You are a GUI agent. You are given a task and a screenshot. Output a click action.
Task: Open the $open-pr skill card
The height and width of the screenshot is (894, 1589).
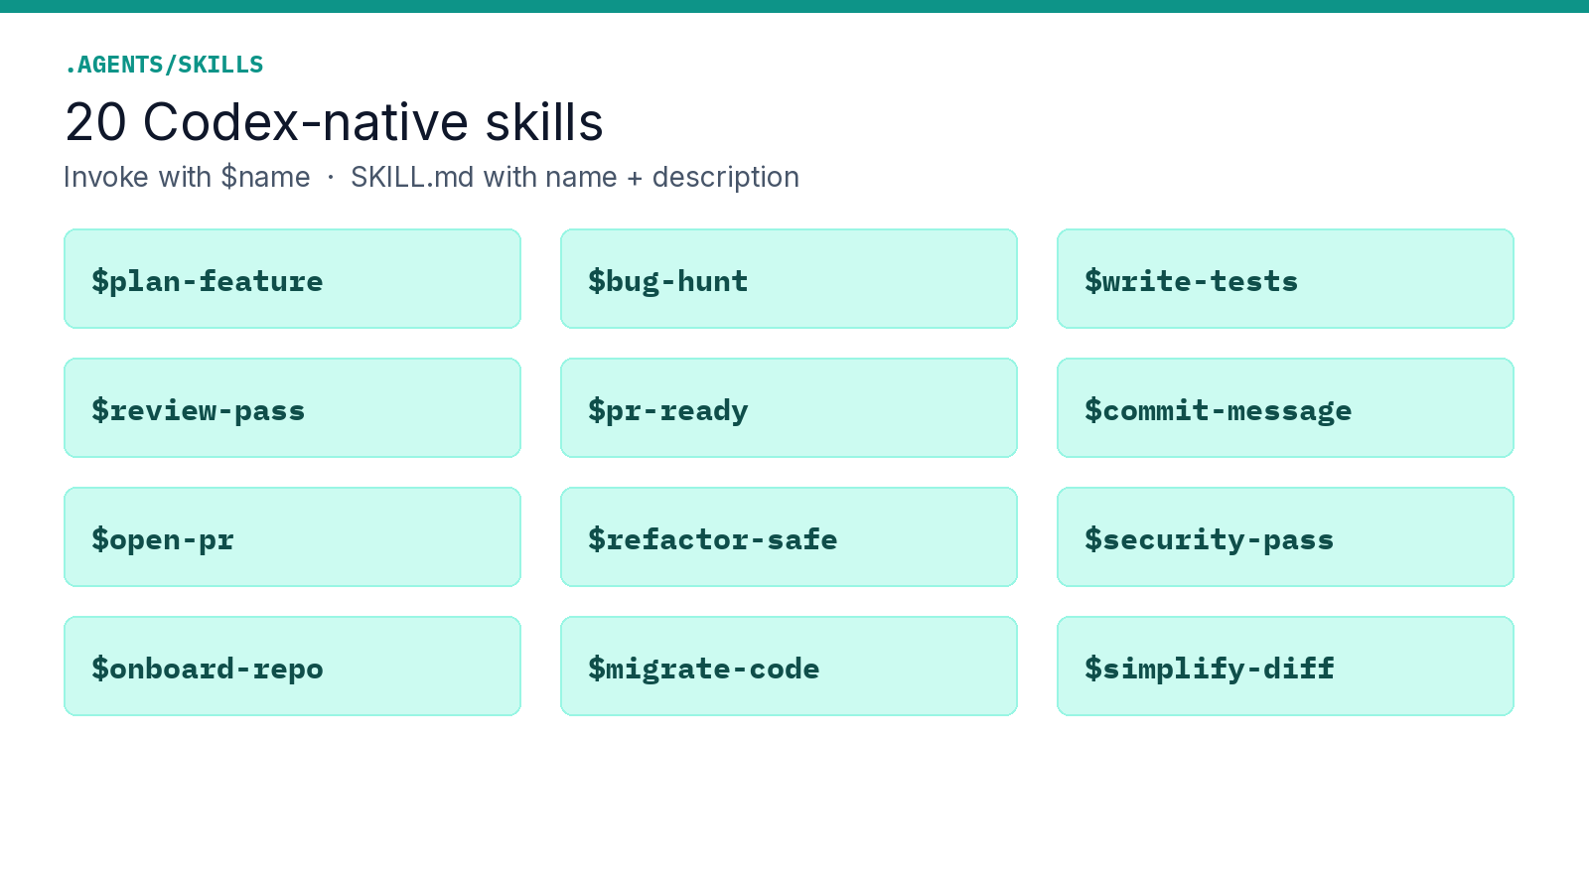292,537
